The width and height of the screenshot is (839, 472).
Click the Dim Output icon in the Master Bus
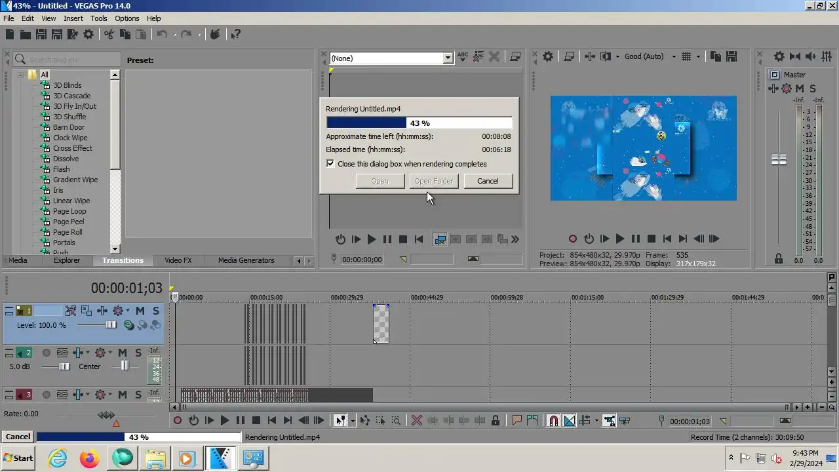coord(810,57)
